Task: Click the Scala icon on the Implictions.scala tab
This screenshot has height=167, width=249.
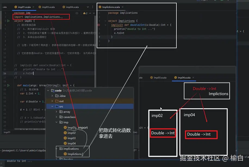Action: click(100, 7)
